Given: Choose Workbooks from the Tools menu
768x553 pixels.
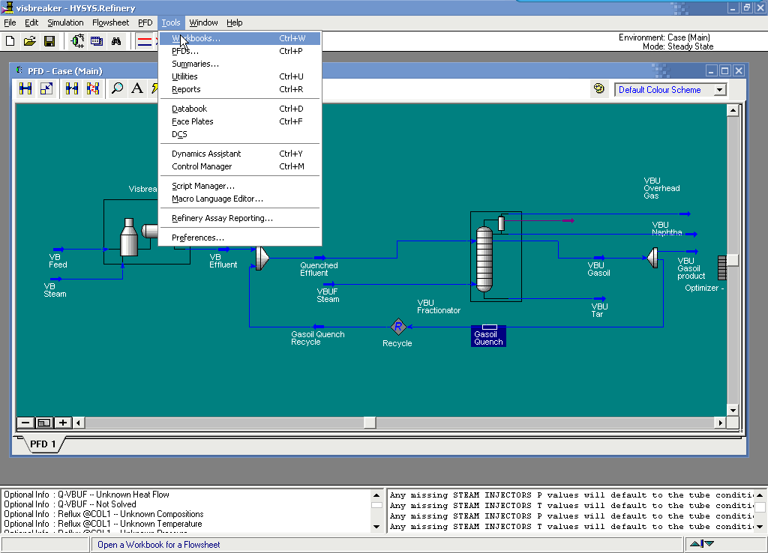Looking at the screenshot, I should [240, 38].
